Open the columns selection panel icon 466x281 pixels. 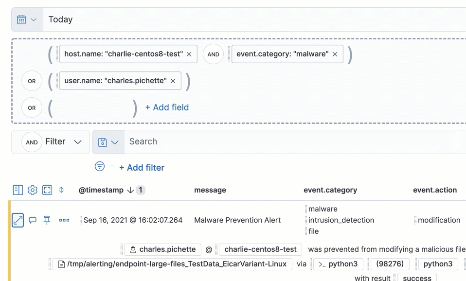18,190
